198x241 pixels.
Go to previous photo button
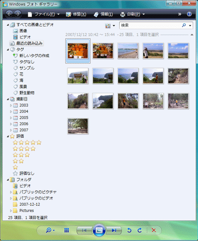84,230
